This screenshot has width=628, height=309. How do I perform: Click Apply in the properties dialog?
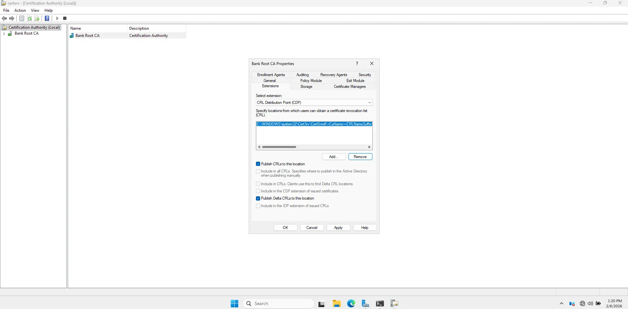(338, 228)
